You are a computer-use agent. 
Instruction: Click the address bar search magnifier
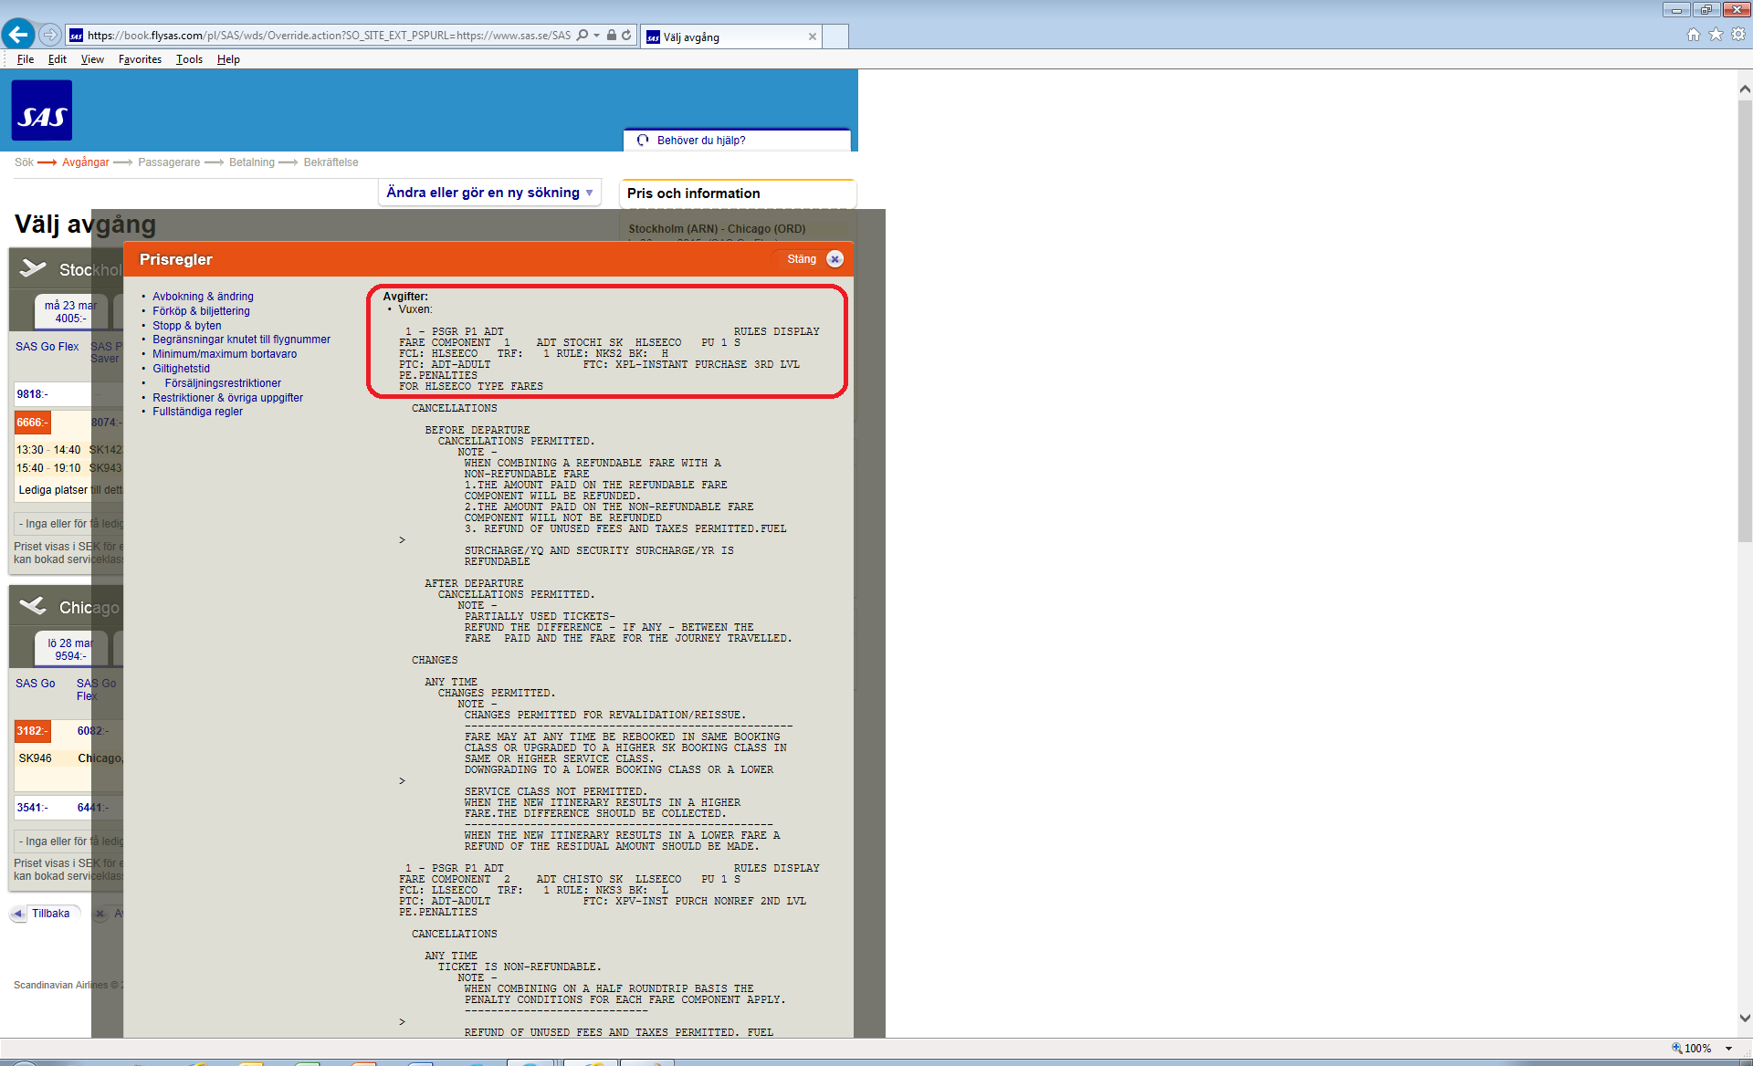point(583,36)
